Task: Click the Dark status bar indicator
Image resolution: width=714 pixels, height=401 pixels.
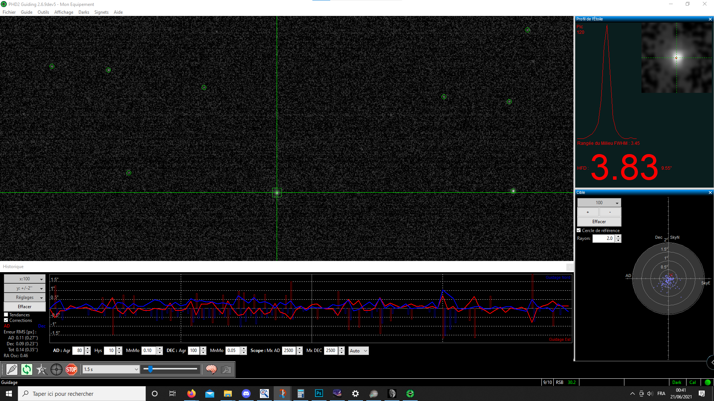Action: coord(677,382)
